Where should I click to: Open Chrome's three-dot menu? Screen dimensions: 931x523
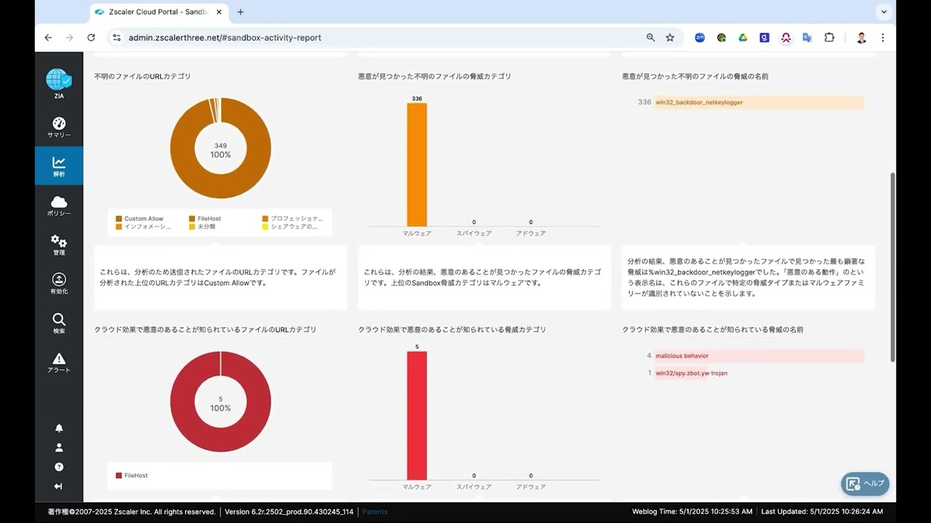[882, 37]
